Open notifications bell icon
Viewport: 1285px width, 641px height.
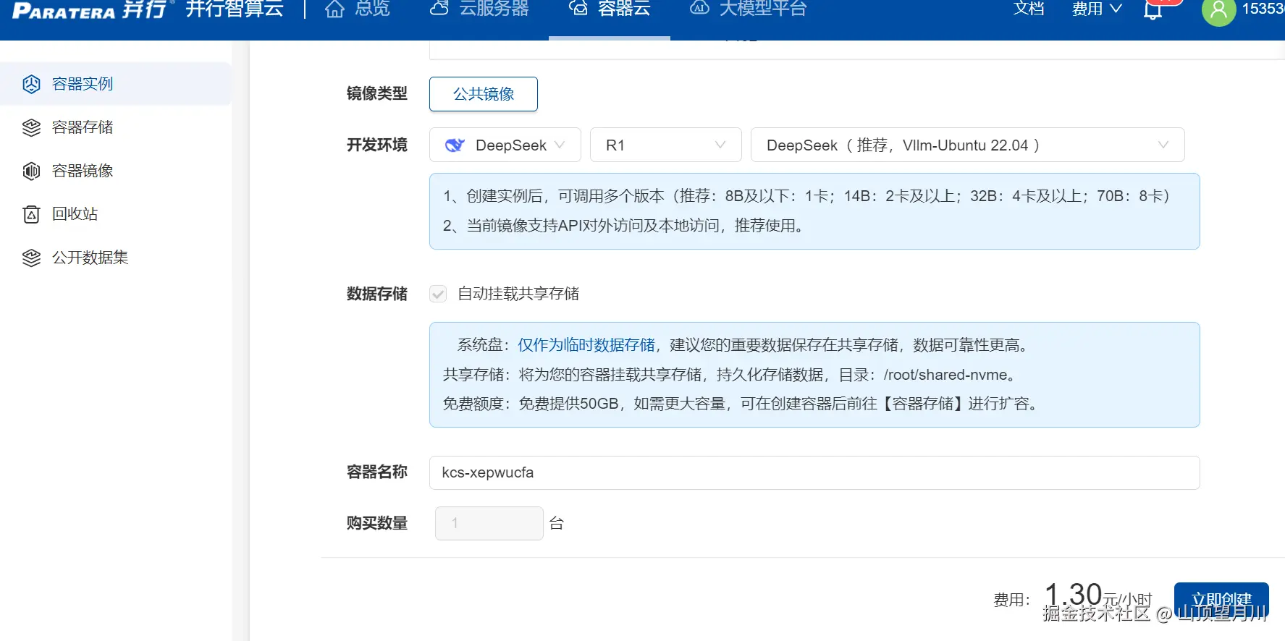tap(1153, 10)
